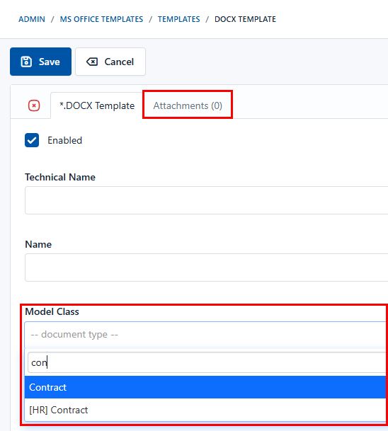Open the Model Class document type dropdown
This screenshot has height=431, width=388.
(205, 335)
